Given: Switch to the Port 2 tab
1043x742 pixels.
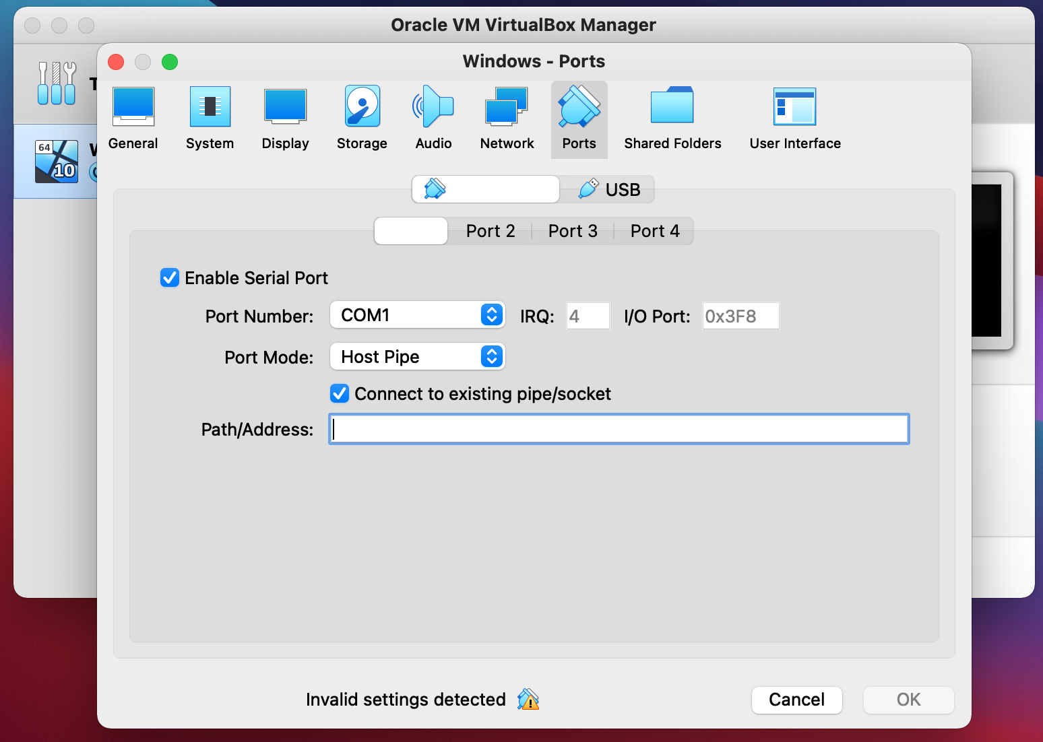Looking at the screenshot, I should tap(491, 231).
